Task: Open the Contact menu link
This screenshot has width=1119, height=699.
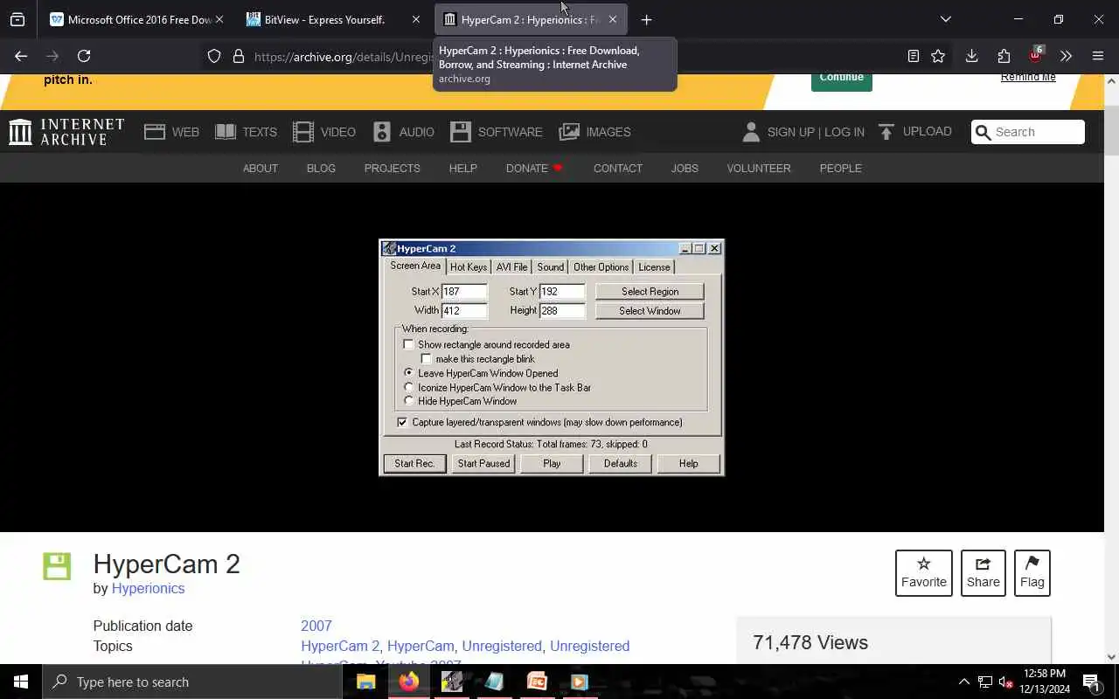Action: [618, 168]
